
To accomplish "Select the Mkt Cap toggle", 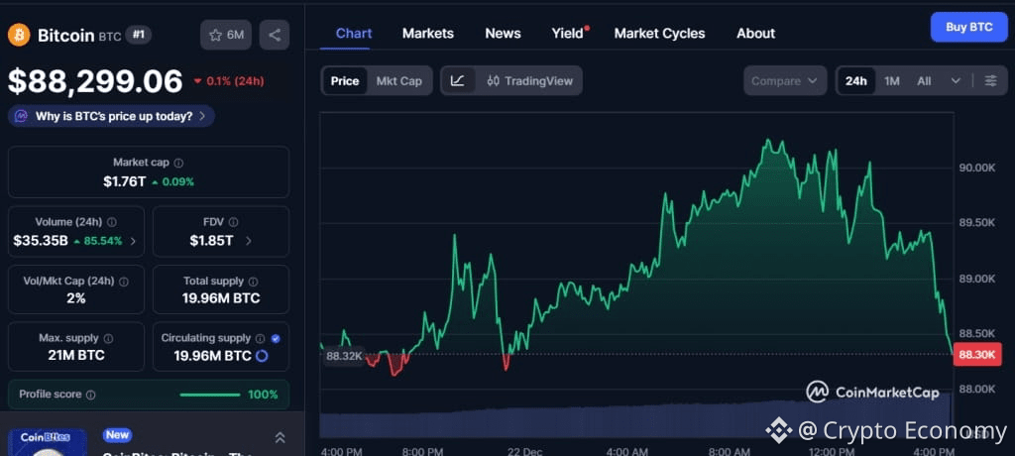I will coord(398,81).
